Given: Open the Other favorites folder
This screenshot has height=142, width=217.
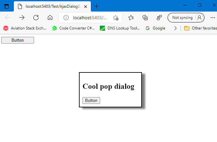Looking at the screenshot, I should pyautogui.click(x=200, y=28).
